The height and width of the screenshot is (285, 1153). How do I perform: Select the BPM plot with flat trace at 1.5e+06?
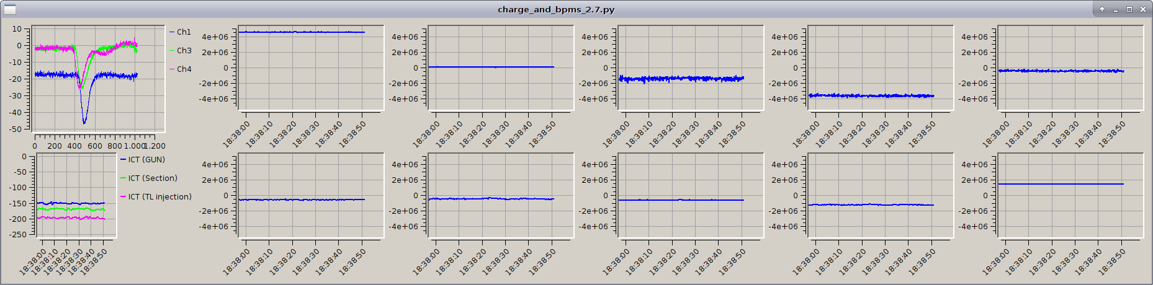[x=1069, y=195]
